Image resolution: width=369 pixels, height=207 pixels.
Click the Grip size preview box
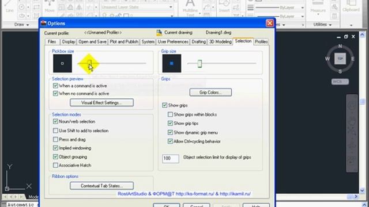click(172, 63)
